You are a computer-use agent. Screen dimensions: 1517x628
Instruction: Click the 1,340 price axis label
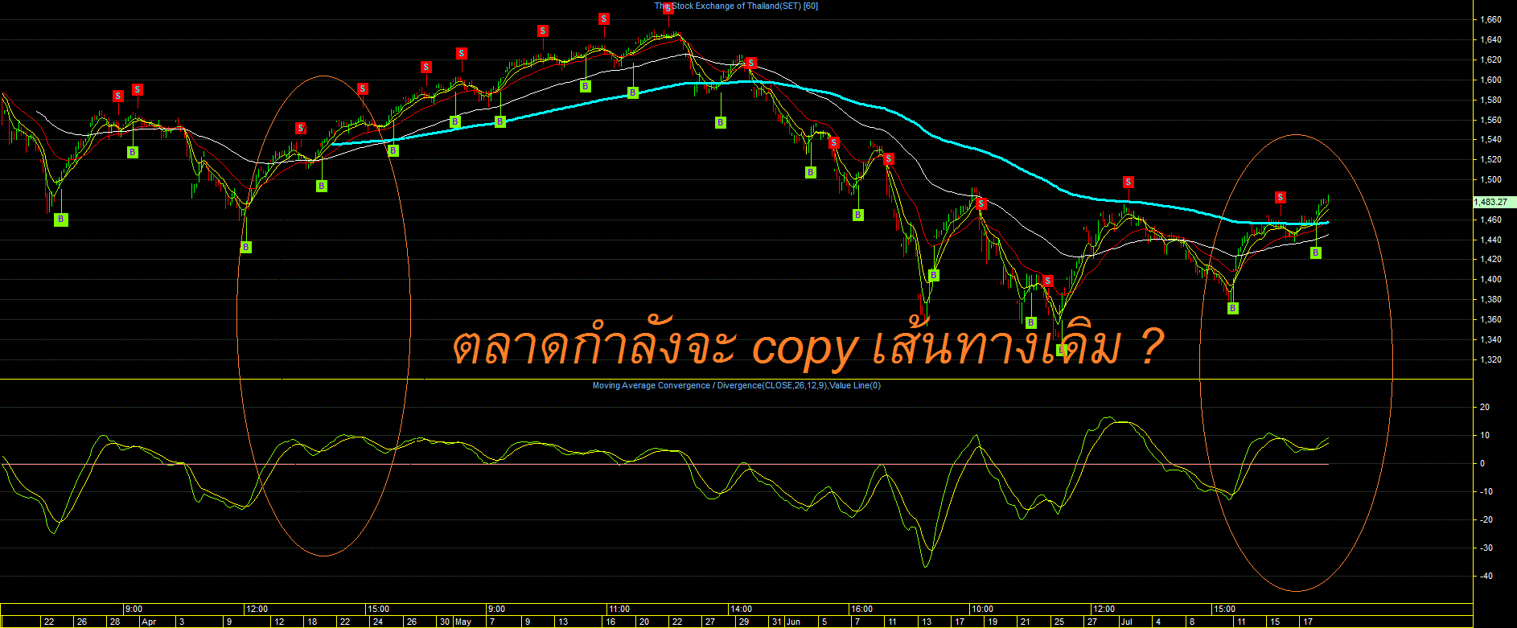point(1490,339)
